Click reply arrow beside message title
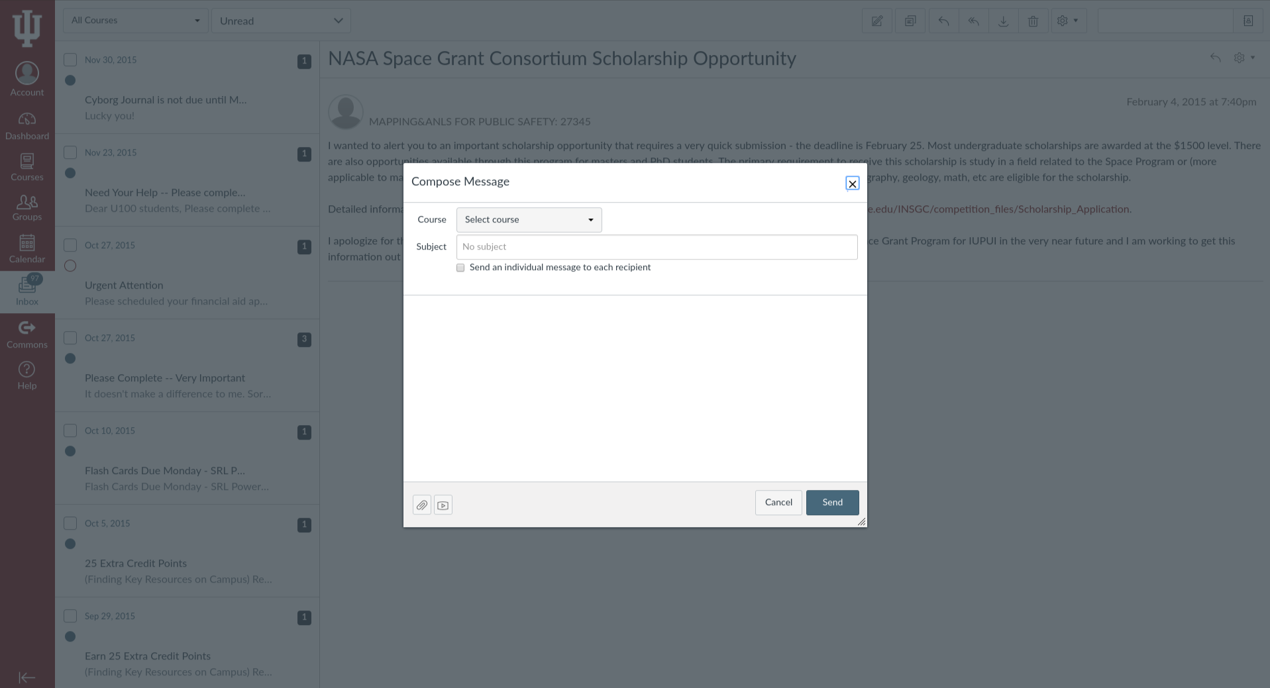 (1215, 58)
